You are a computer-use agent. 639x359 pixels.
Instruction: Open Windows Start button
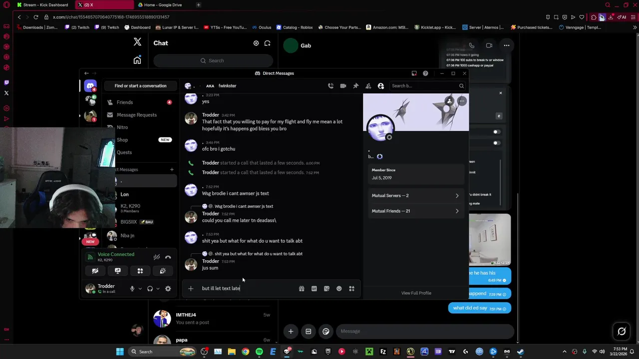click(x=120, y=352)
